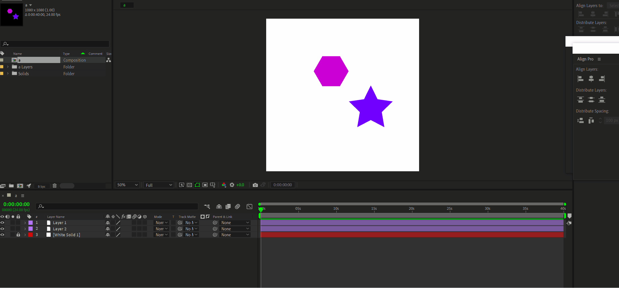This screenshot has height=288, width=619.
Task: Toggle the Region of Interest button
Action: 205,185
